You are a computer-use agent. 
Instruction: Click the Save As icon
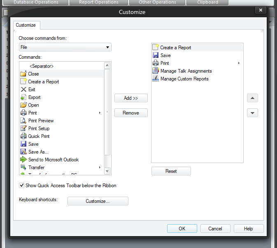point(23,152)
